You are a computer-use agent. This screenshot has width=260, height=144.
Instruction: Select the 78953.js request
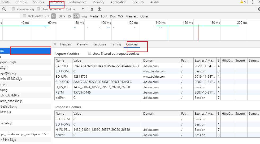click(25, 112)
